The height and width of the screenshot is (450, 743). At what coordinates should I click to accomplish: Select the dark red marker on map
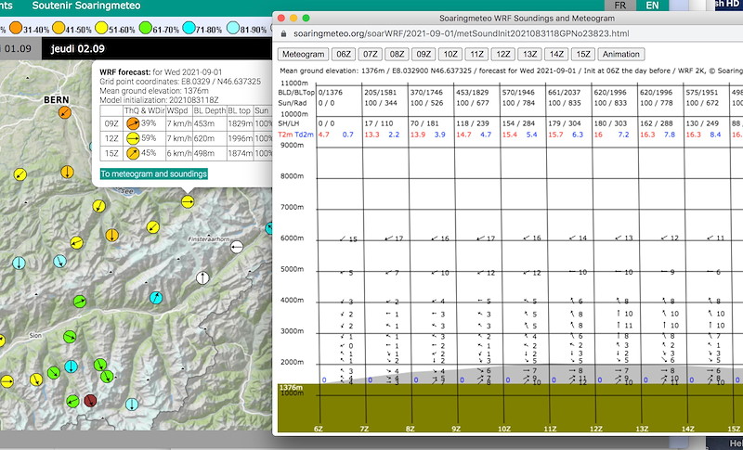[90, 401]
